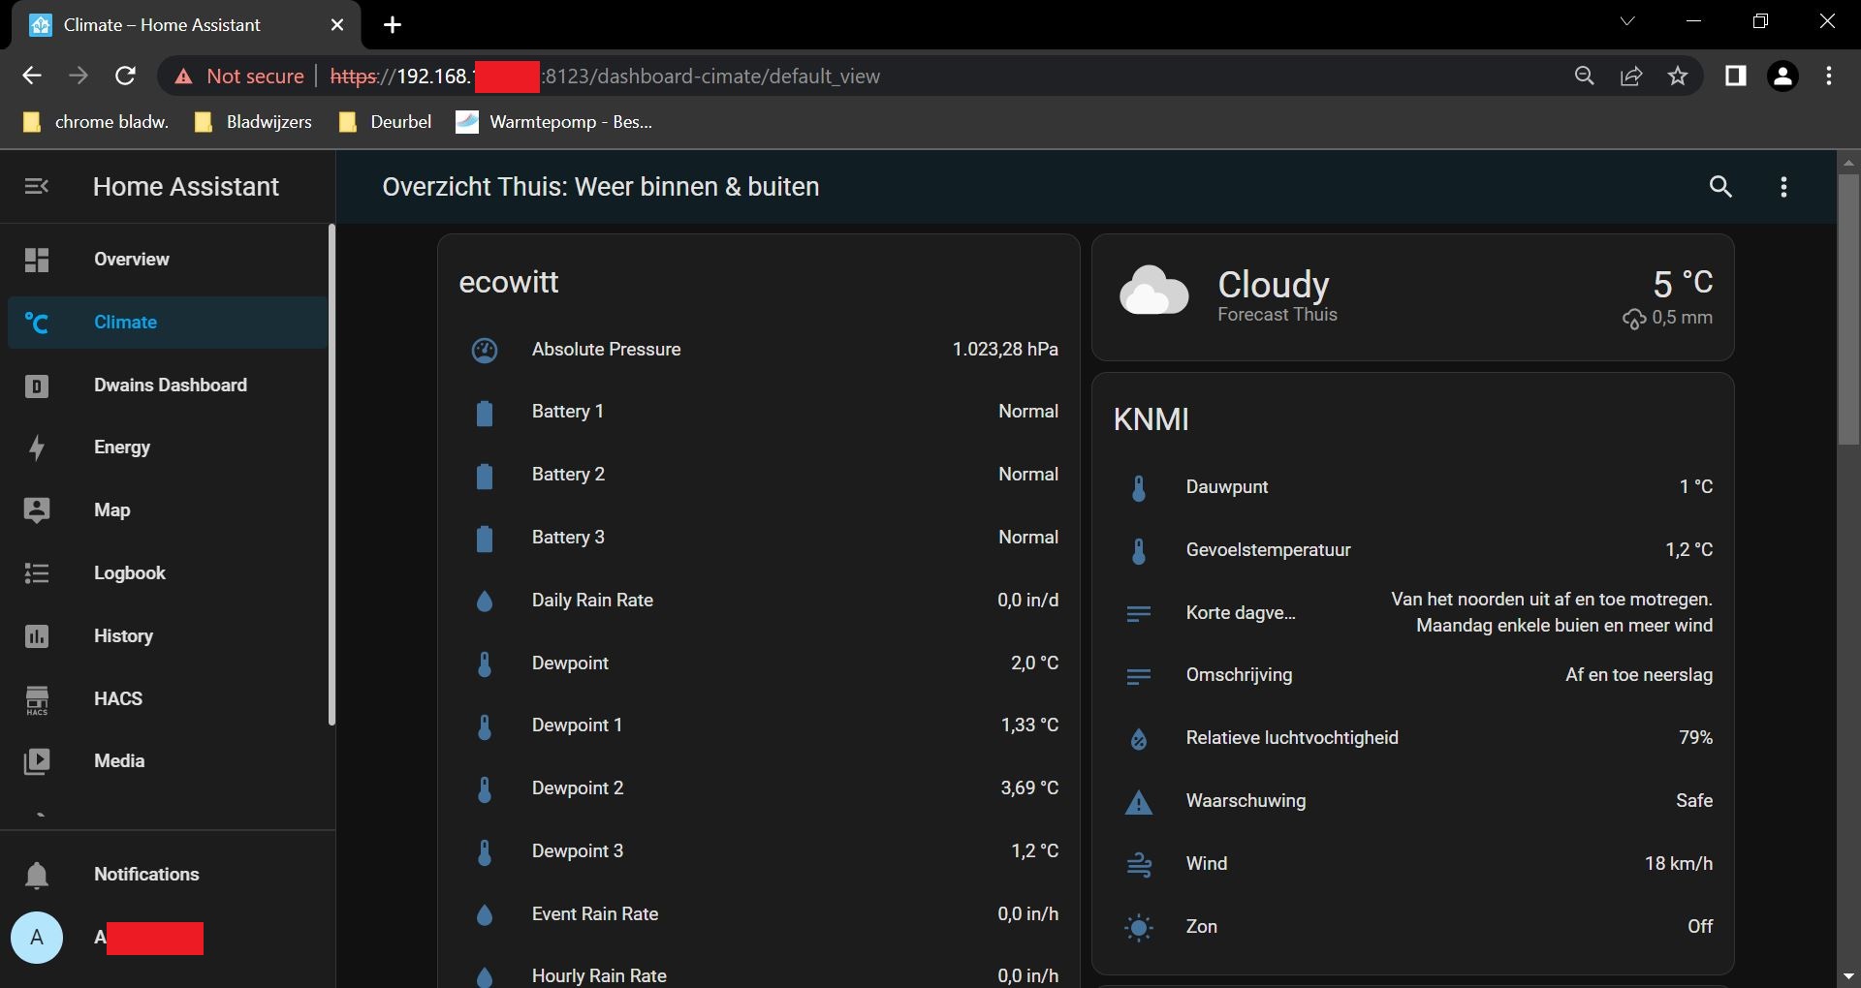Open HACS from the sidebar
This screenshot has width=1861, height=988.
click(118, 698)
